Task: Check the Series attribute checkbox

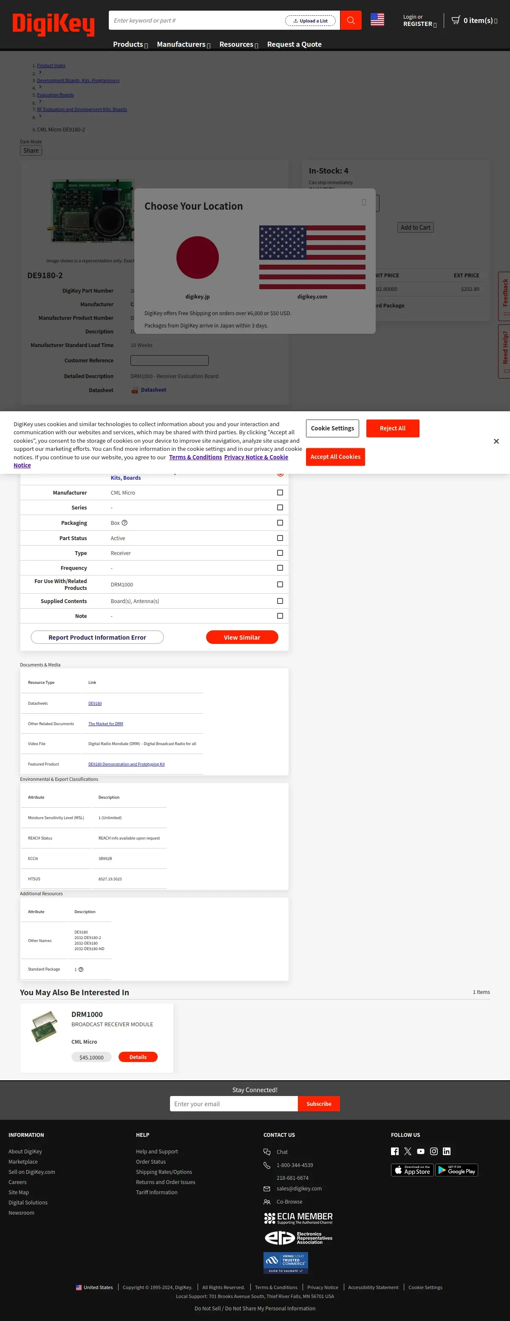Action: (280, 507)
